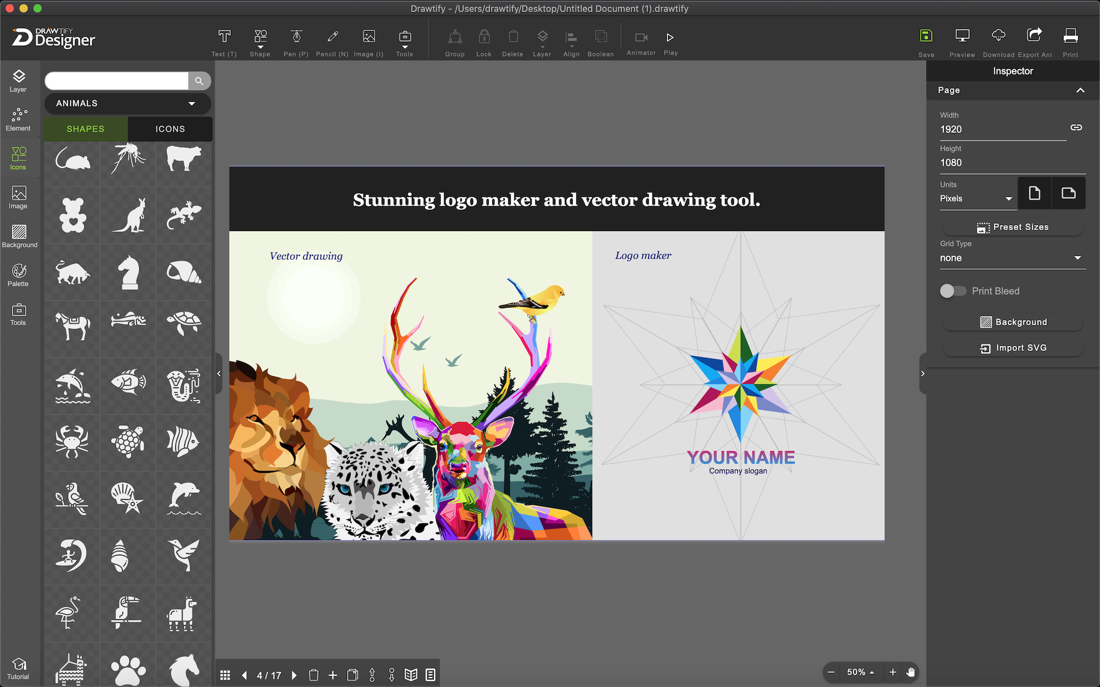Click the green Save icon
The image size is (1100, 687).
coord(926,35)
